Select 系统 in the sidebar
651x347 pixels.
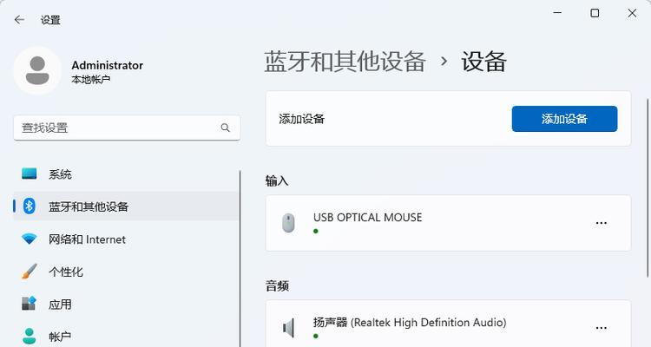click(x=126, y=173)
